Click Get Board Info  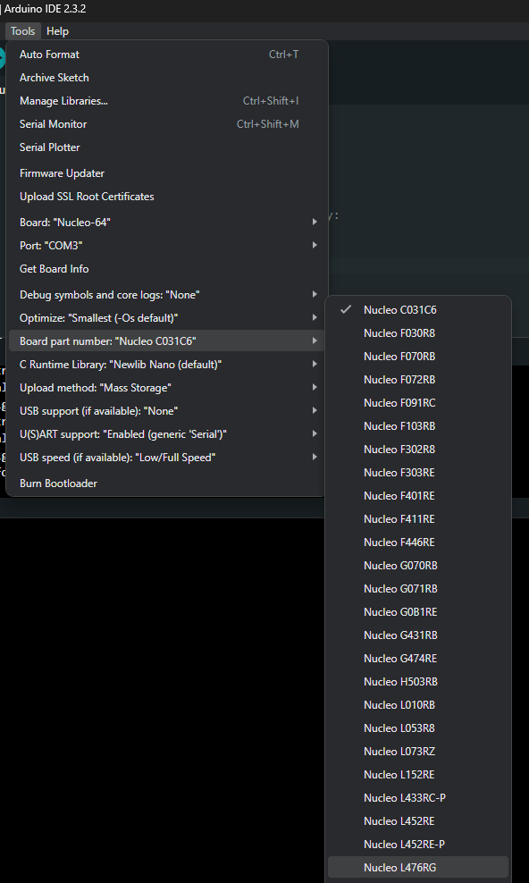[x=166, y=269]
